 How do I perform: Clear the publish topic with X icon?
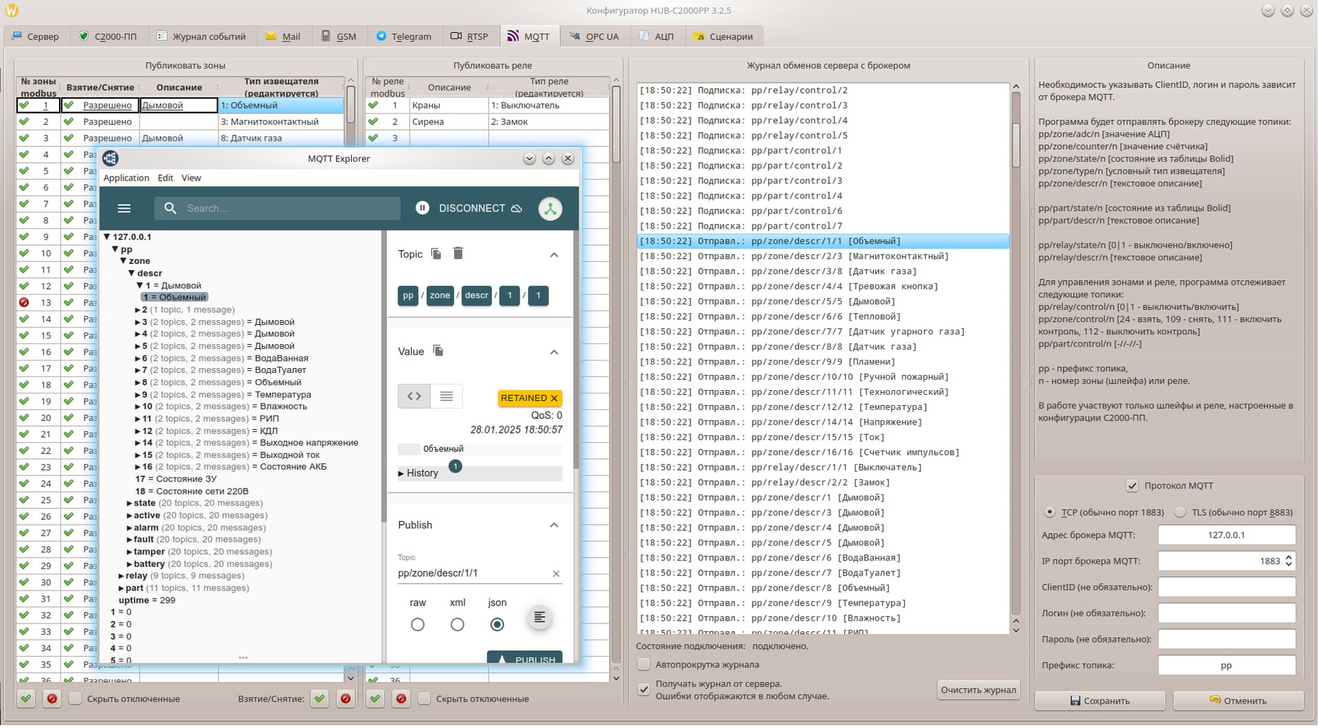pos(556,574)
